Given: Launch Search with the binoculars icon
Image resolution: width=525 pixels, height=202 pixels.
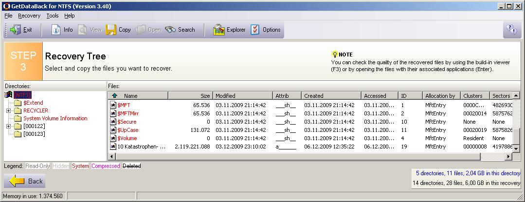Looking at the screenshot, I should click(x=170, y=30).
